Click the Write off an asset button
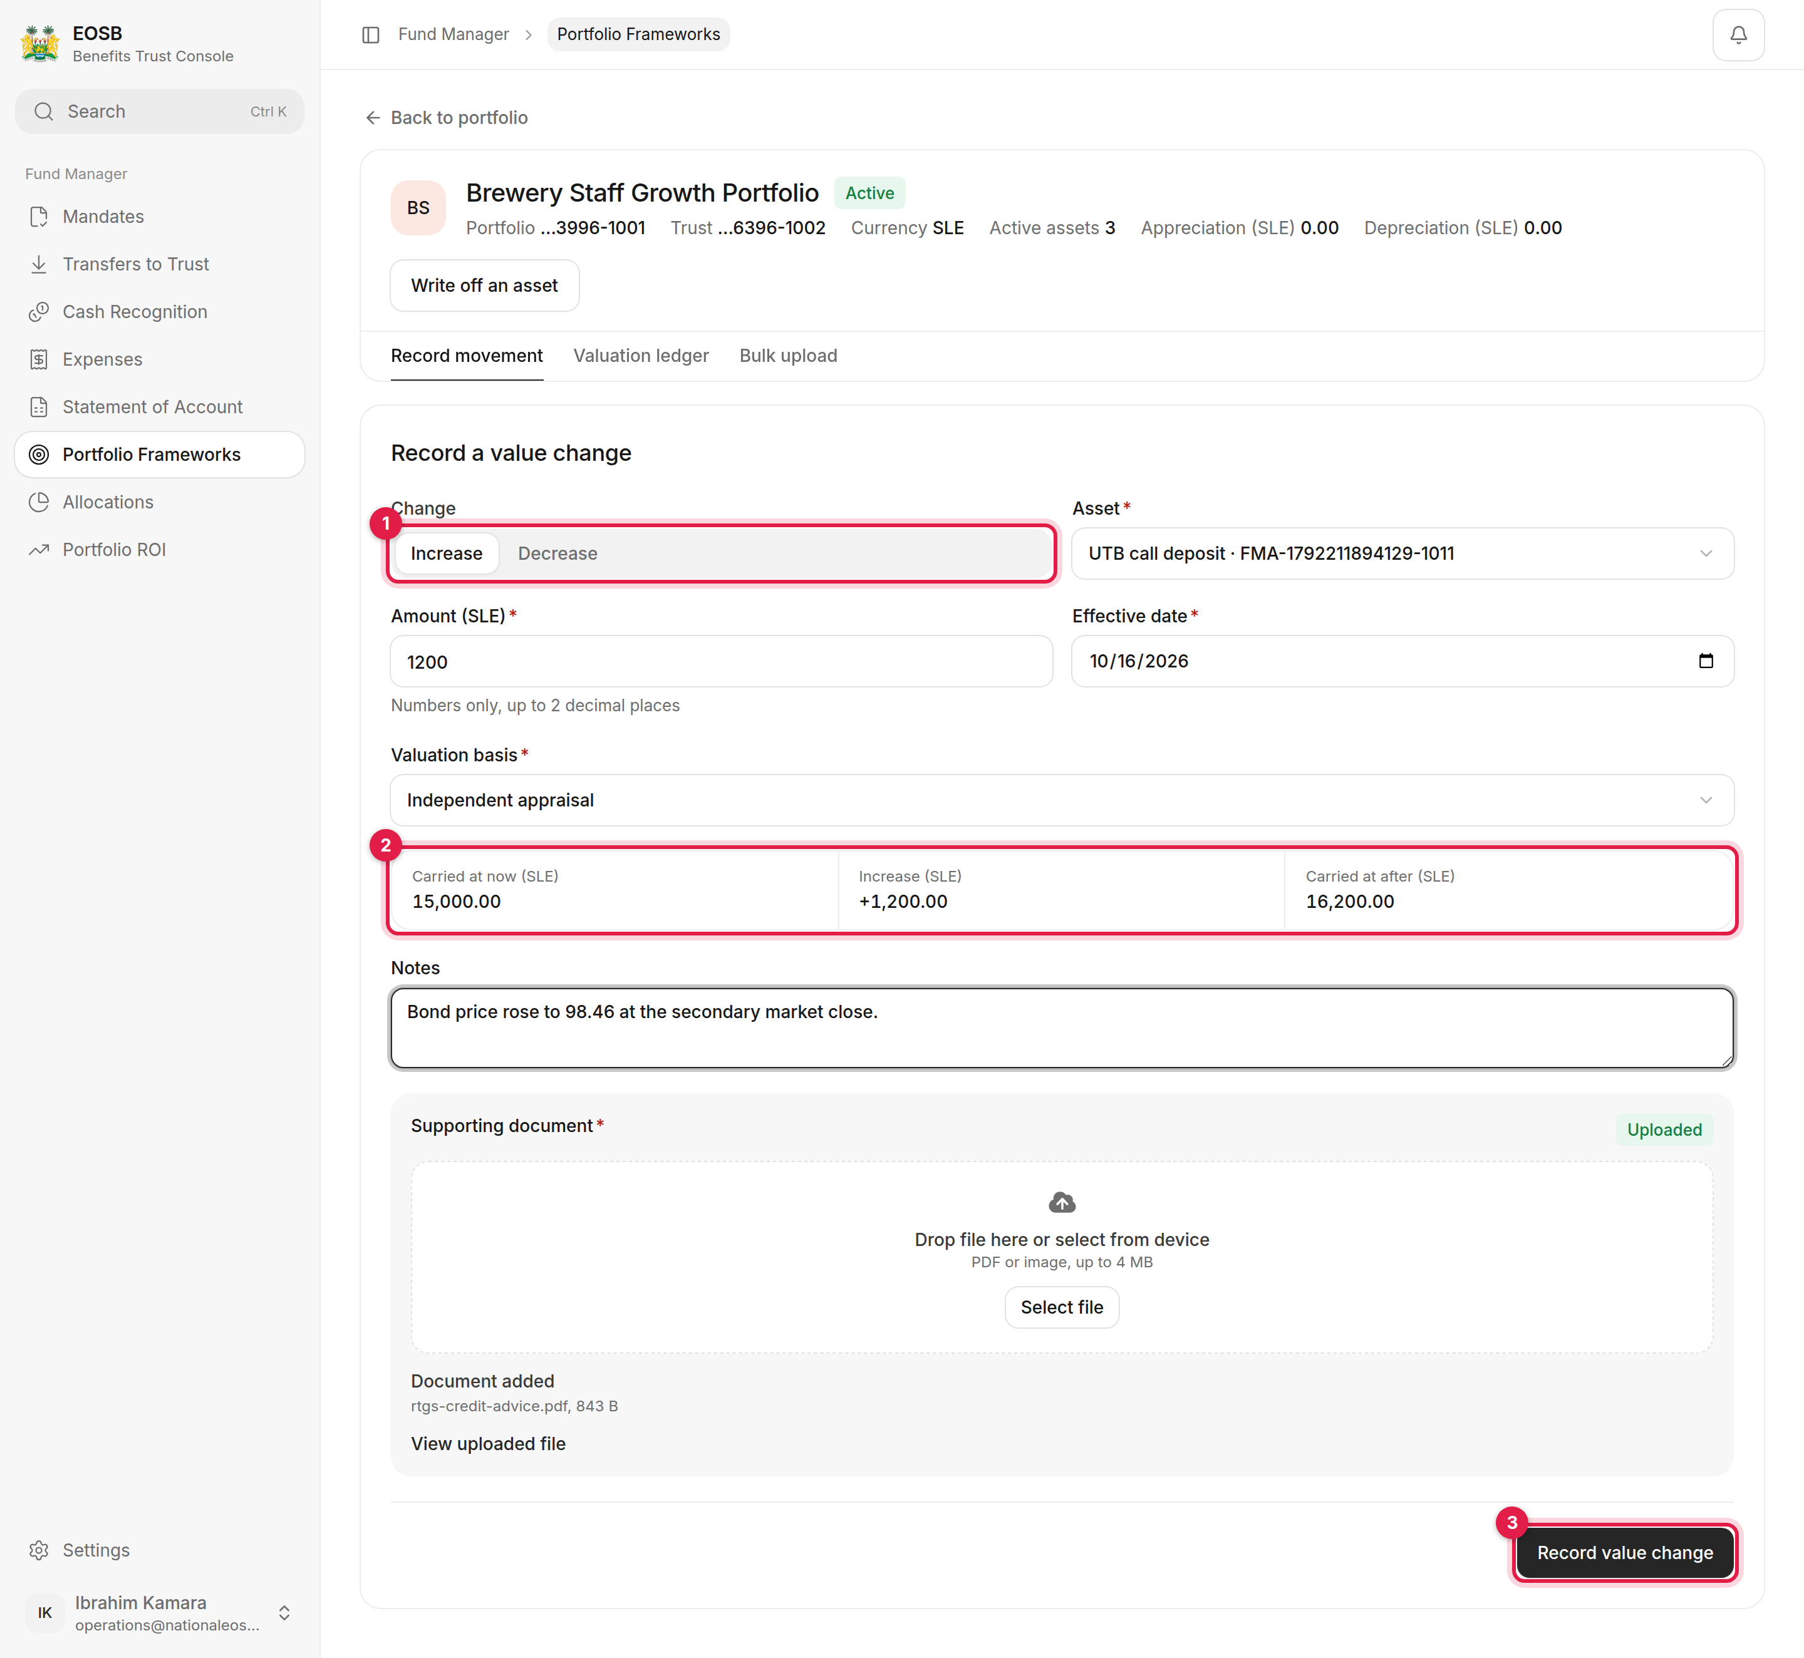This screenshot has width=1804, height=1658. click(485, 286)
